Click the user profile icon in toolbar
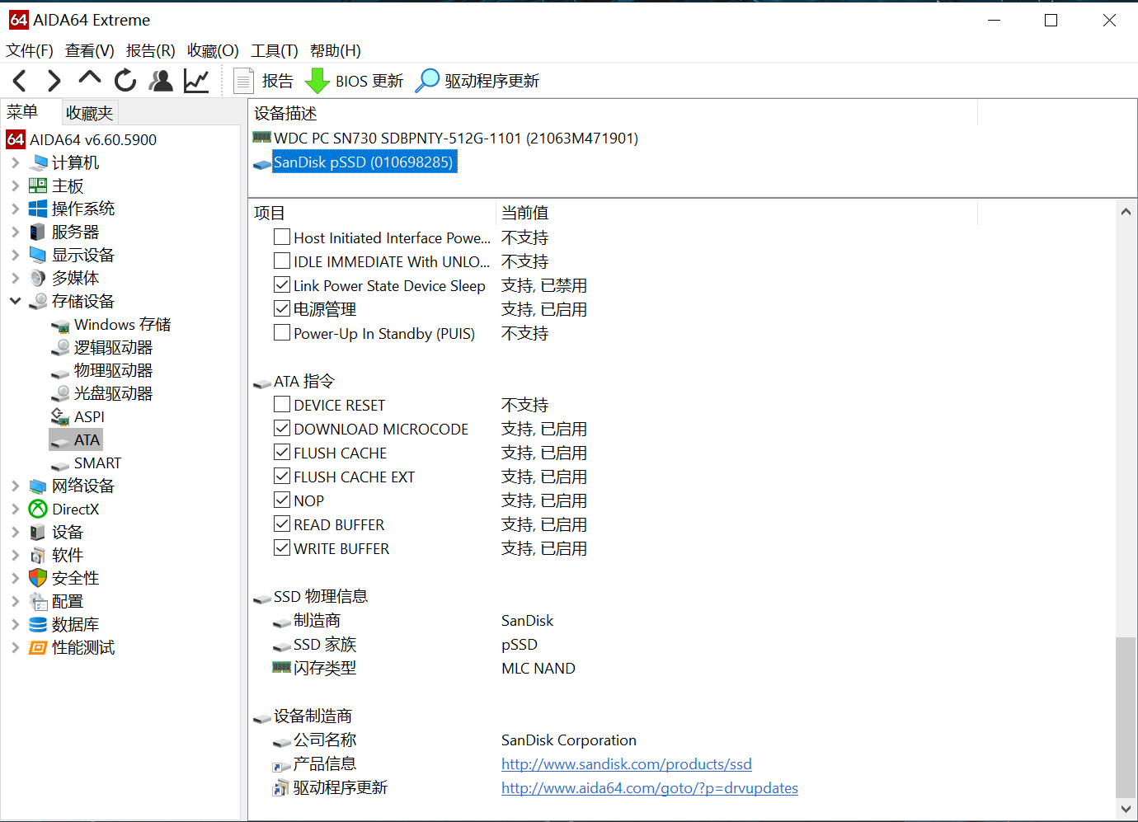The width and height of the screenshot is (1138, 822). pyautogui.click(x=161, y=81)
